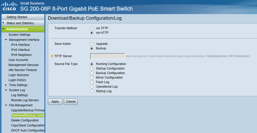Select Startup Log source file type
Screen dimensions: 257x133
[x=92, y=91]
